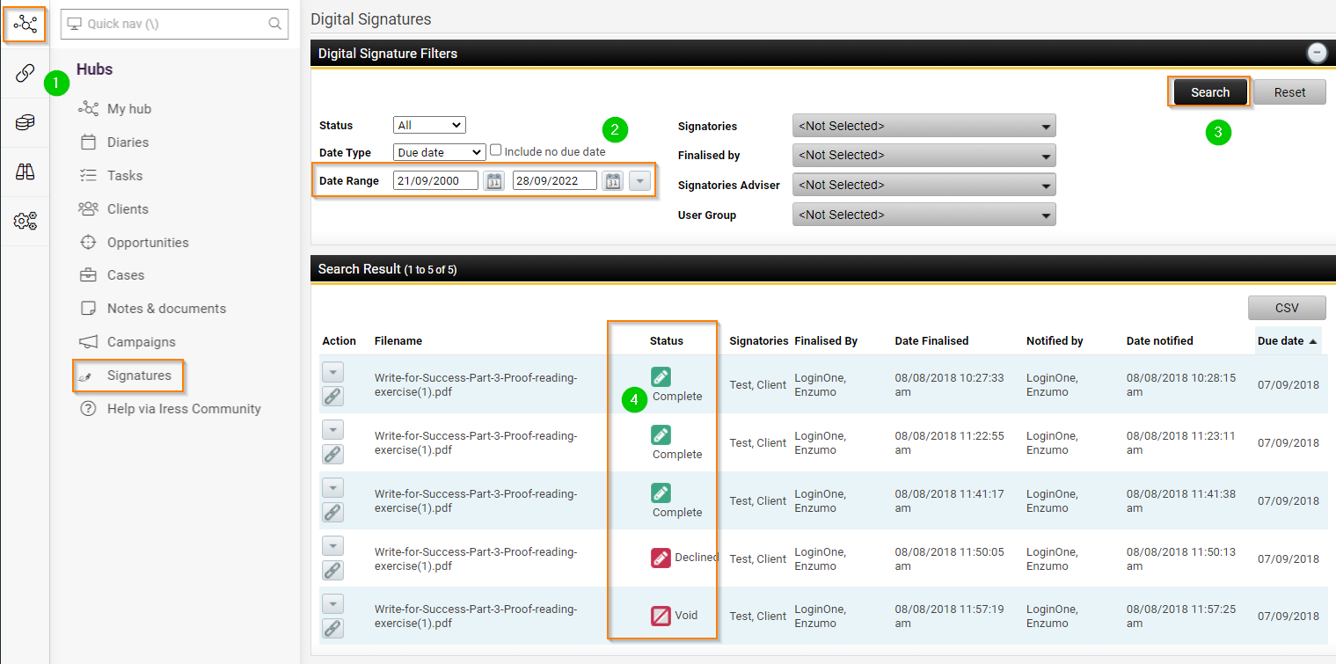The width and height of the screenshot is (1336, 664).
Task: Open the Signatories Adviser dropdown
Action: coord(924,185)
